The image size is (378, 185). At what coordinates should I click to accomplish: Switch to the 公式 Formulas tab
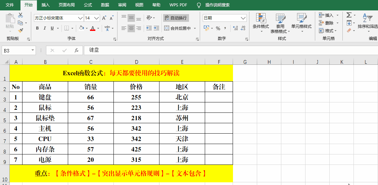pos(88,5)
